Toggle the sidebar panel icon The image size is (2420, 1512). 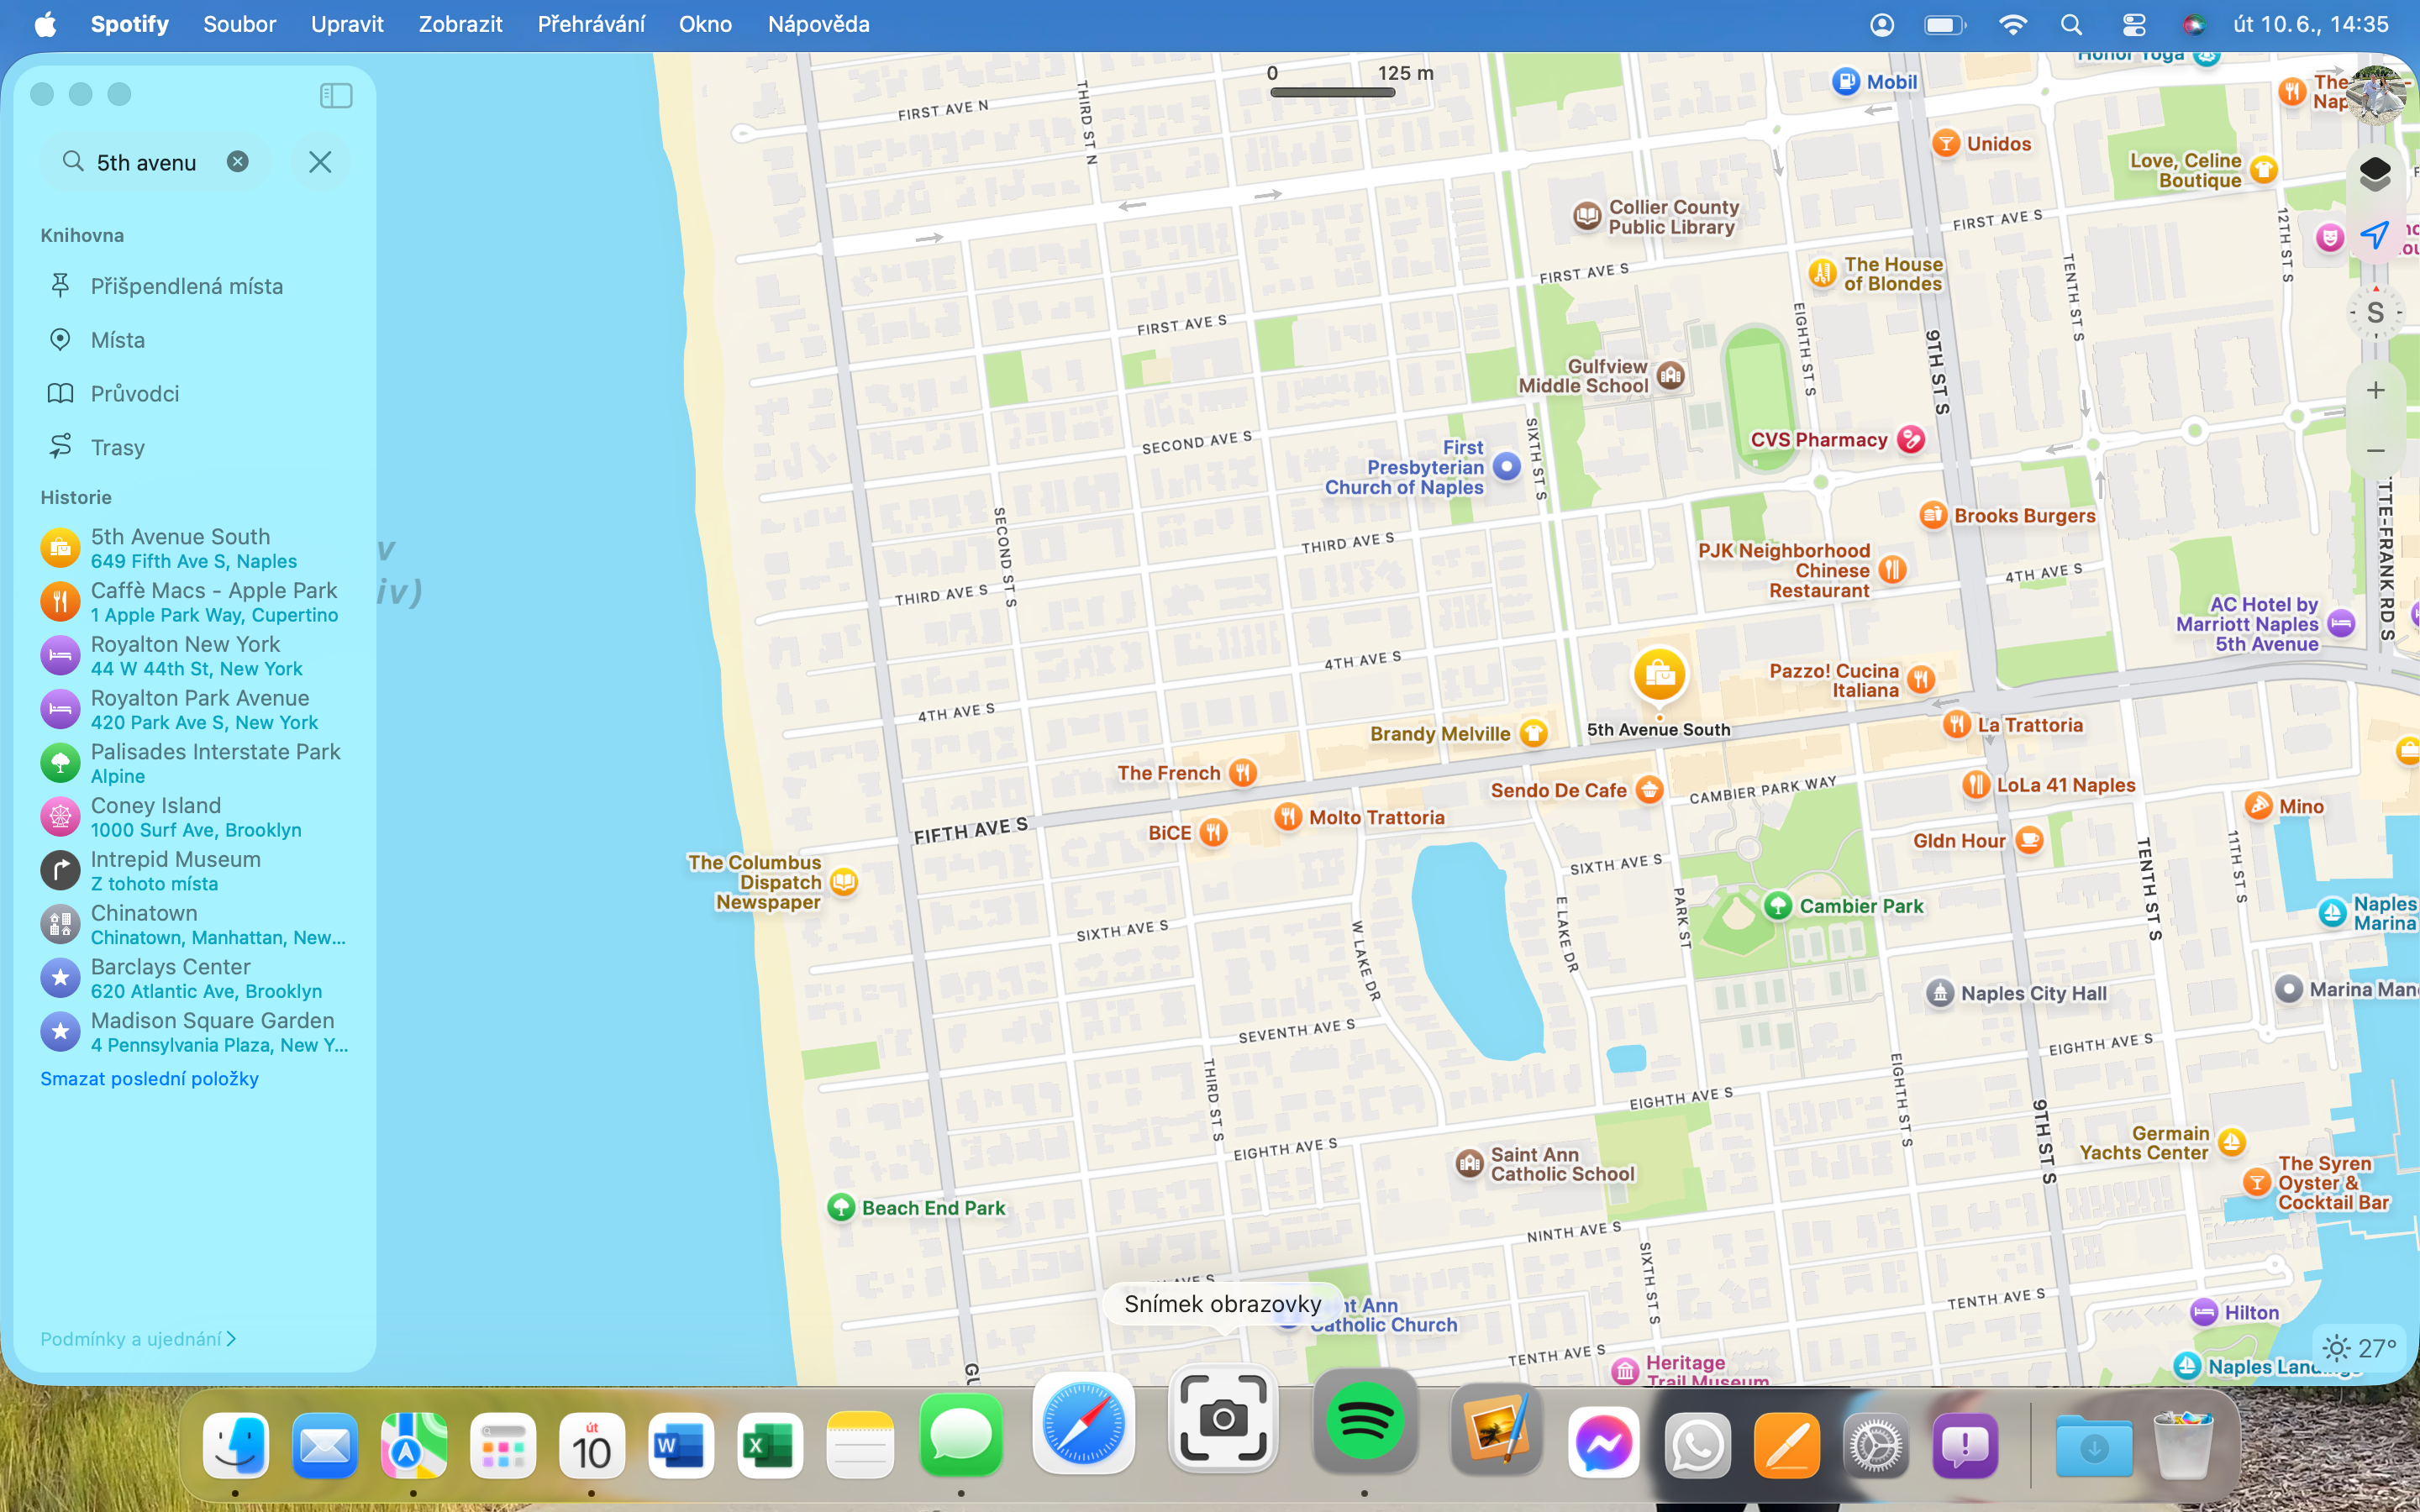click(x=336, y=95)
